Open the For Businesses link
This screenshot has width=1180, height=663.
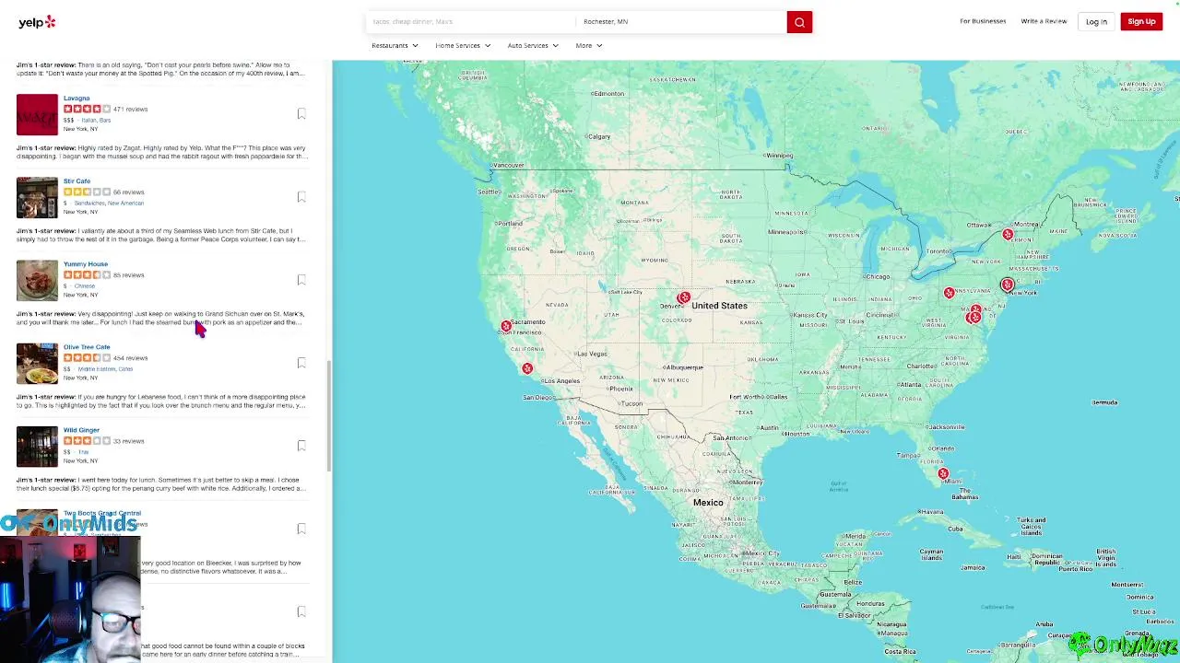coord(983,21)
